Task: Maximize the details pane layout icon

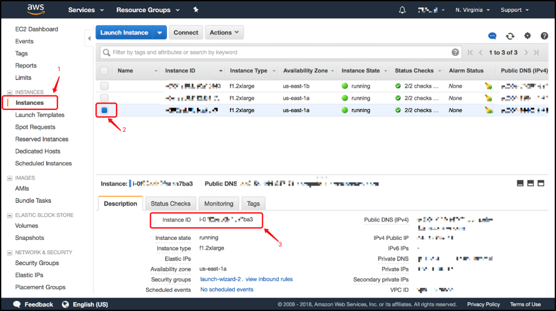Action: pos(541,183)
